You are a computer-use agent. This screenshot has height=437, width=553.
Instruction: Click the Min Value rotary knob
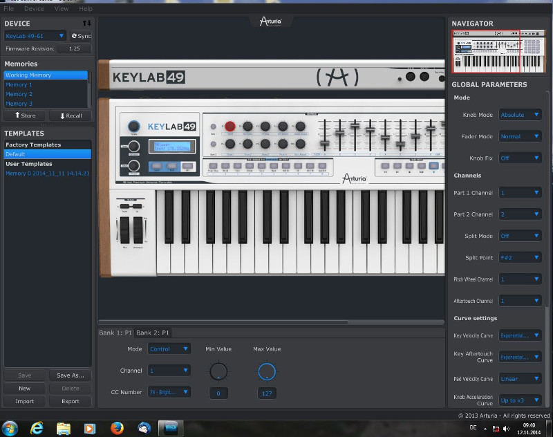tap(218, 371)
